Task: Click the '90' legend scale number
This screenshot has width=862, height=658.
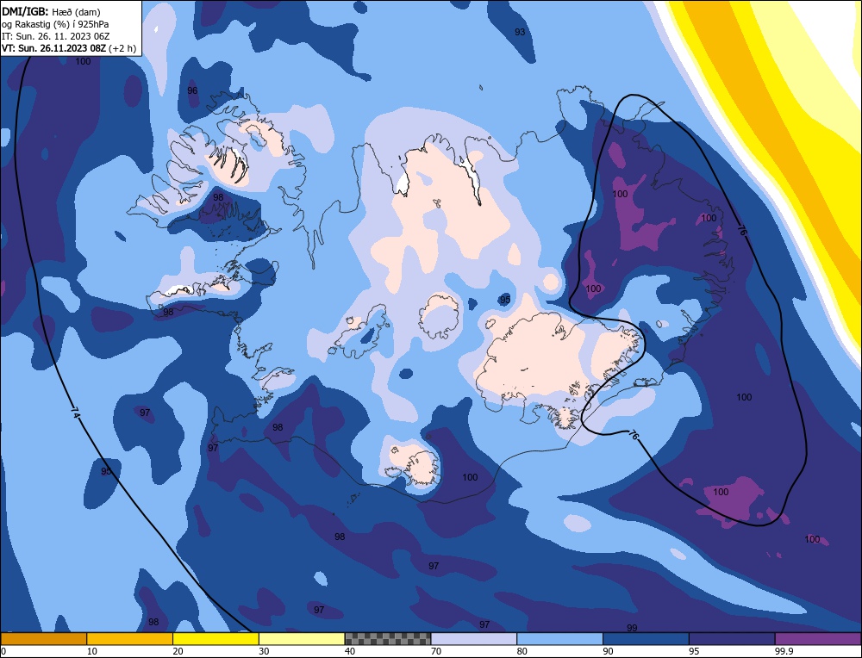Action: (609, 651)
